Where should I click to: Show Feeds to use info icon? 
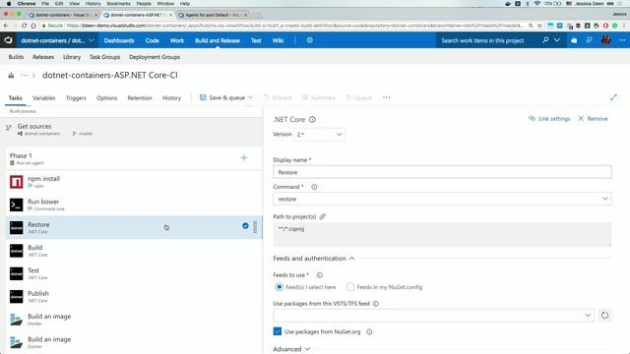(x=319, y=275)
